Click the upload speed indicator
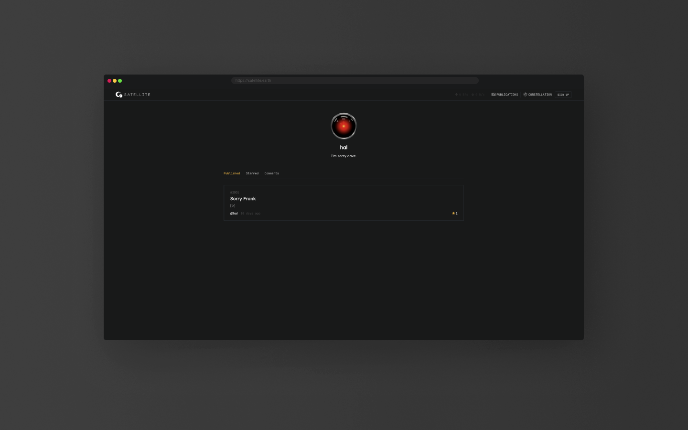Viewport: 688px width, 430px height. click(x=462, y=95)
